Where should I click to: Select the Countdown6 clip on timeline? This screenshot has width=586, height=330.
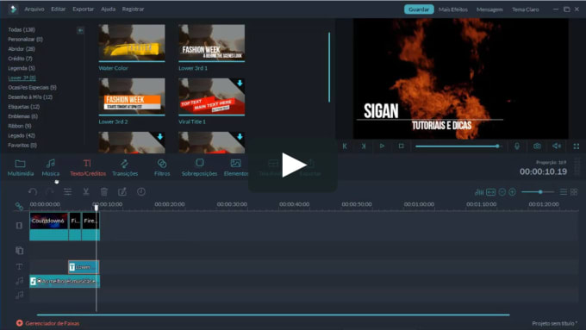pyautogui.click(x=49, y=227)
